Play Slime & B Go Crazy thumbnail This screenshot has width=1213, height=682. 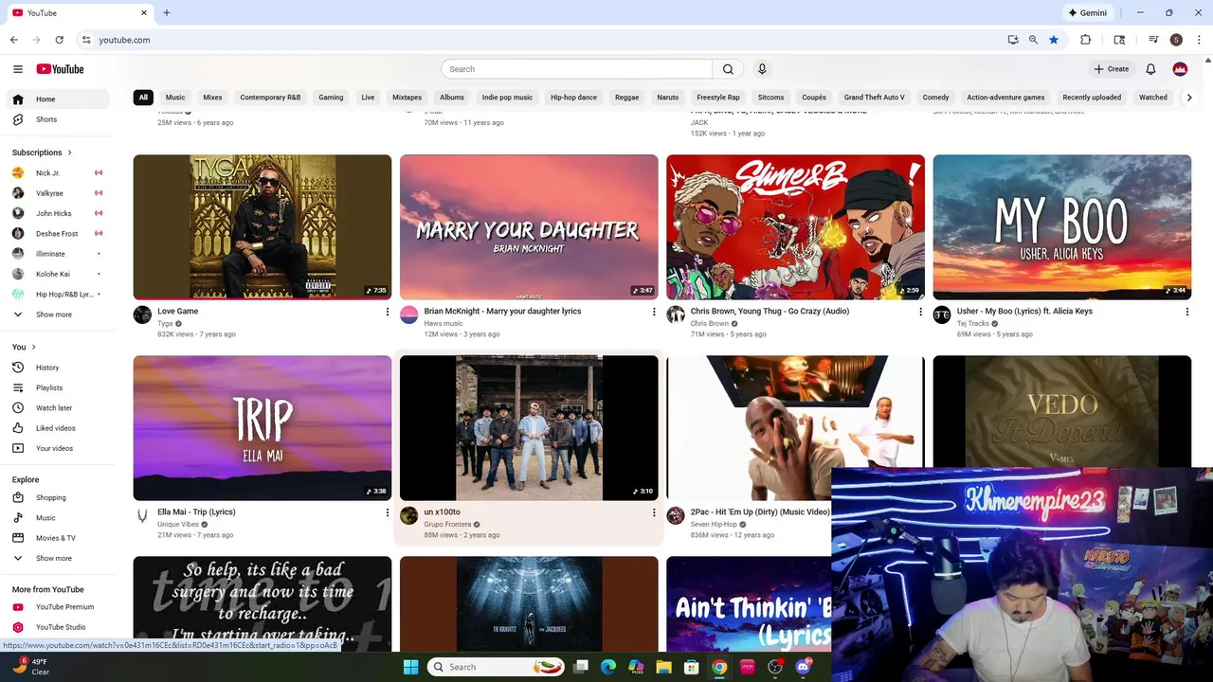[x=795, y=227]
